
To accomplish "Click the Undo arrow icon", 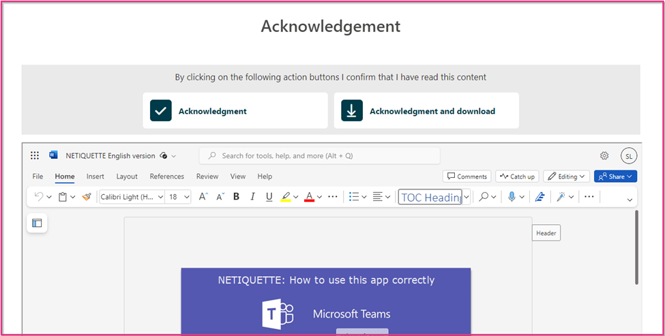I will click(x=40, y=197).
